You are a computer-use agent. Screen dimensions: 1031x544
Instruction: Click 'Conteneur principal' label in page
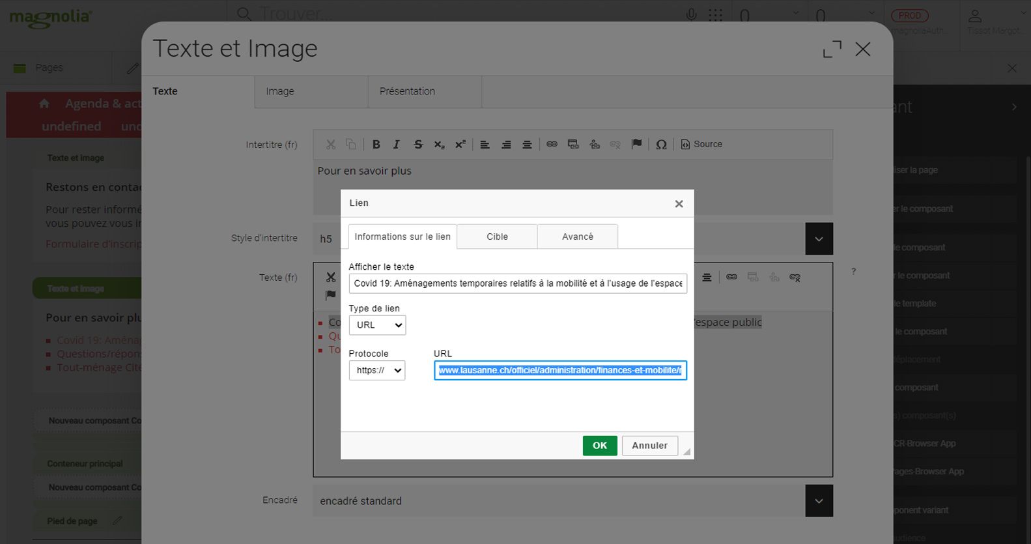click(85, 464)
